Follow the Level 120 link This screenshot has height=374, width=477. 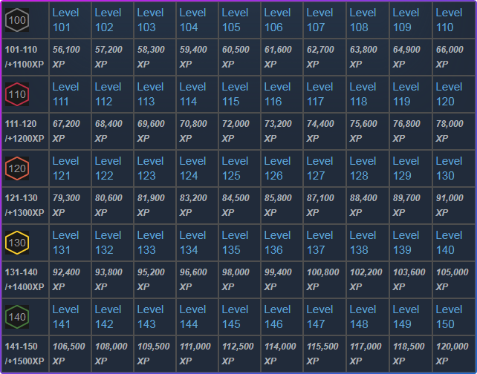449,94
